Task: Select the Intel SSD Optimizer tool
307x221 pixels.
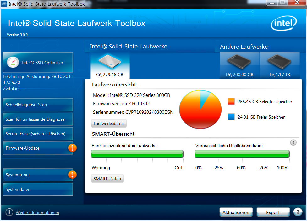Action: [x=37, y=62]
